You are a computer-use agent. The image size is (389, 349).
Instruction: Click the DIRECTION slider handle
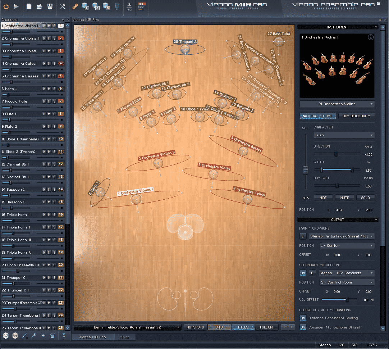click(336, 154)
